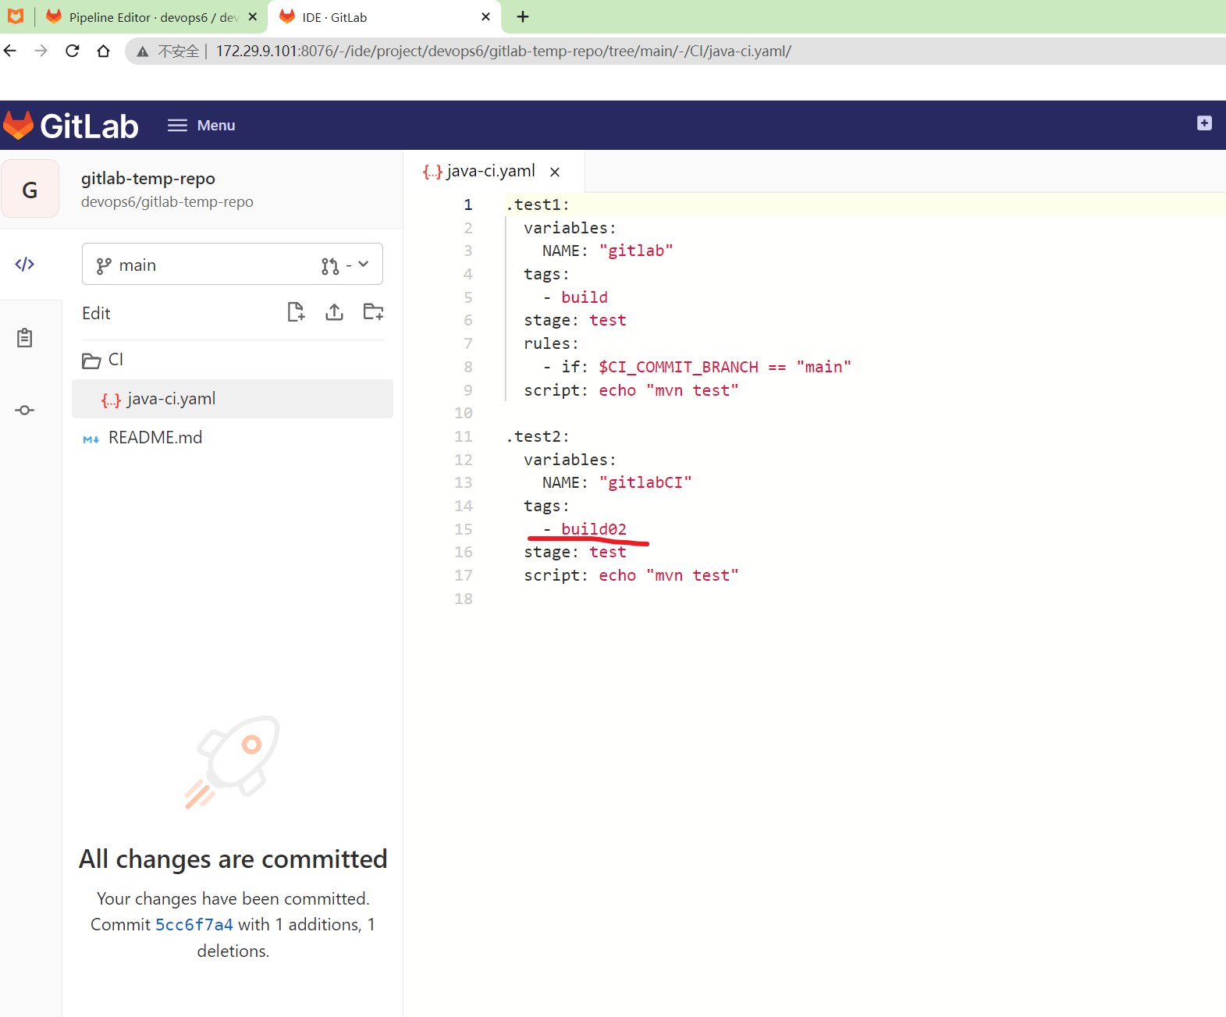Click the create new plus icon in header
1226x1017 pixels.
[x=1204, y=123]
